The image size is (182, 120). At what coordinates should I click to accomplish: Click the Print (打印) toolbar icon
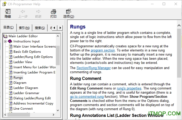[54, 12]
